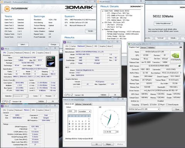Viewport: 185px width, 148px height.
Task: Click the AMD Phenom II processor logo
Action: [51, 61]
